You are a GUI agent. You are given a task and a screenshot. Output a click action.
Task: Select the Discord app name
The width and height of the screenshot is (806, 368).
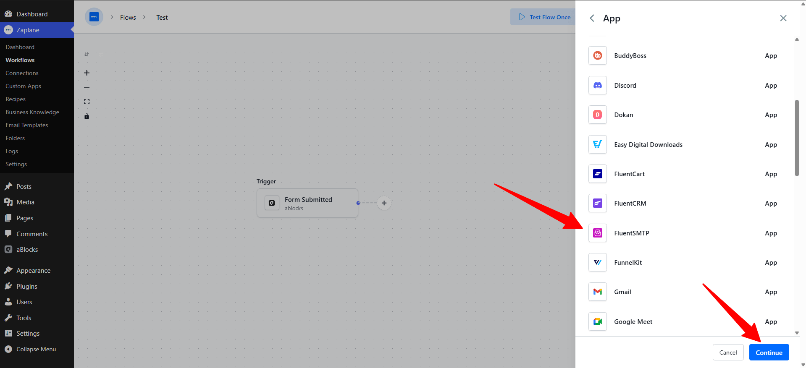[625, 86]
